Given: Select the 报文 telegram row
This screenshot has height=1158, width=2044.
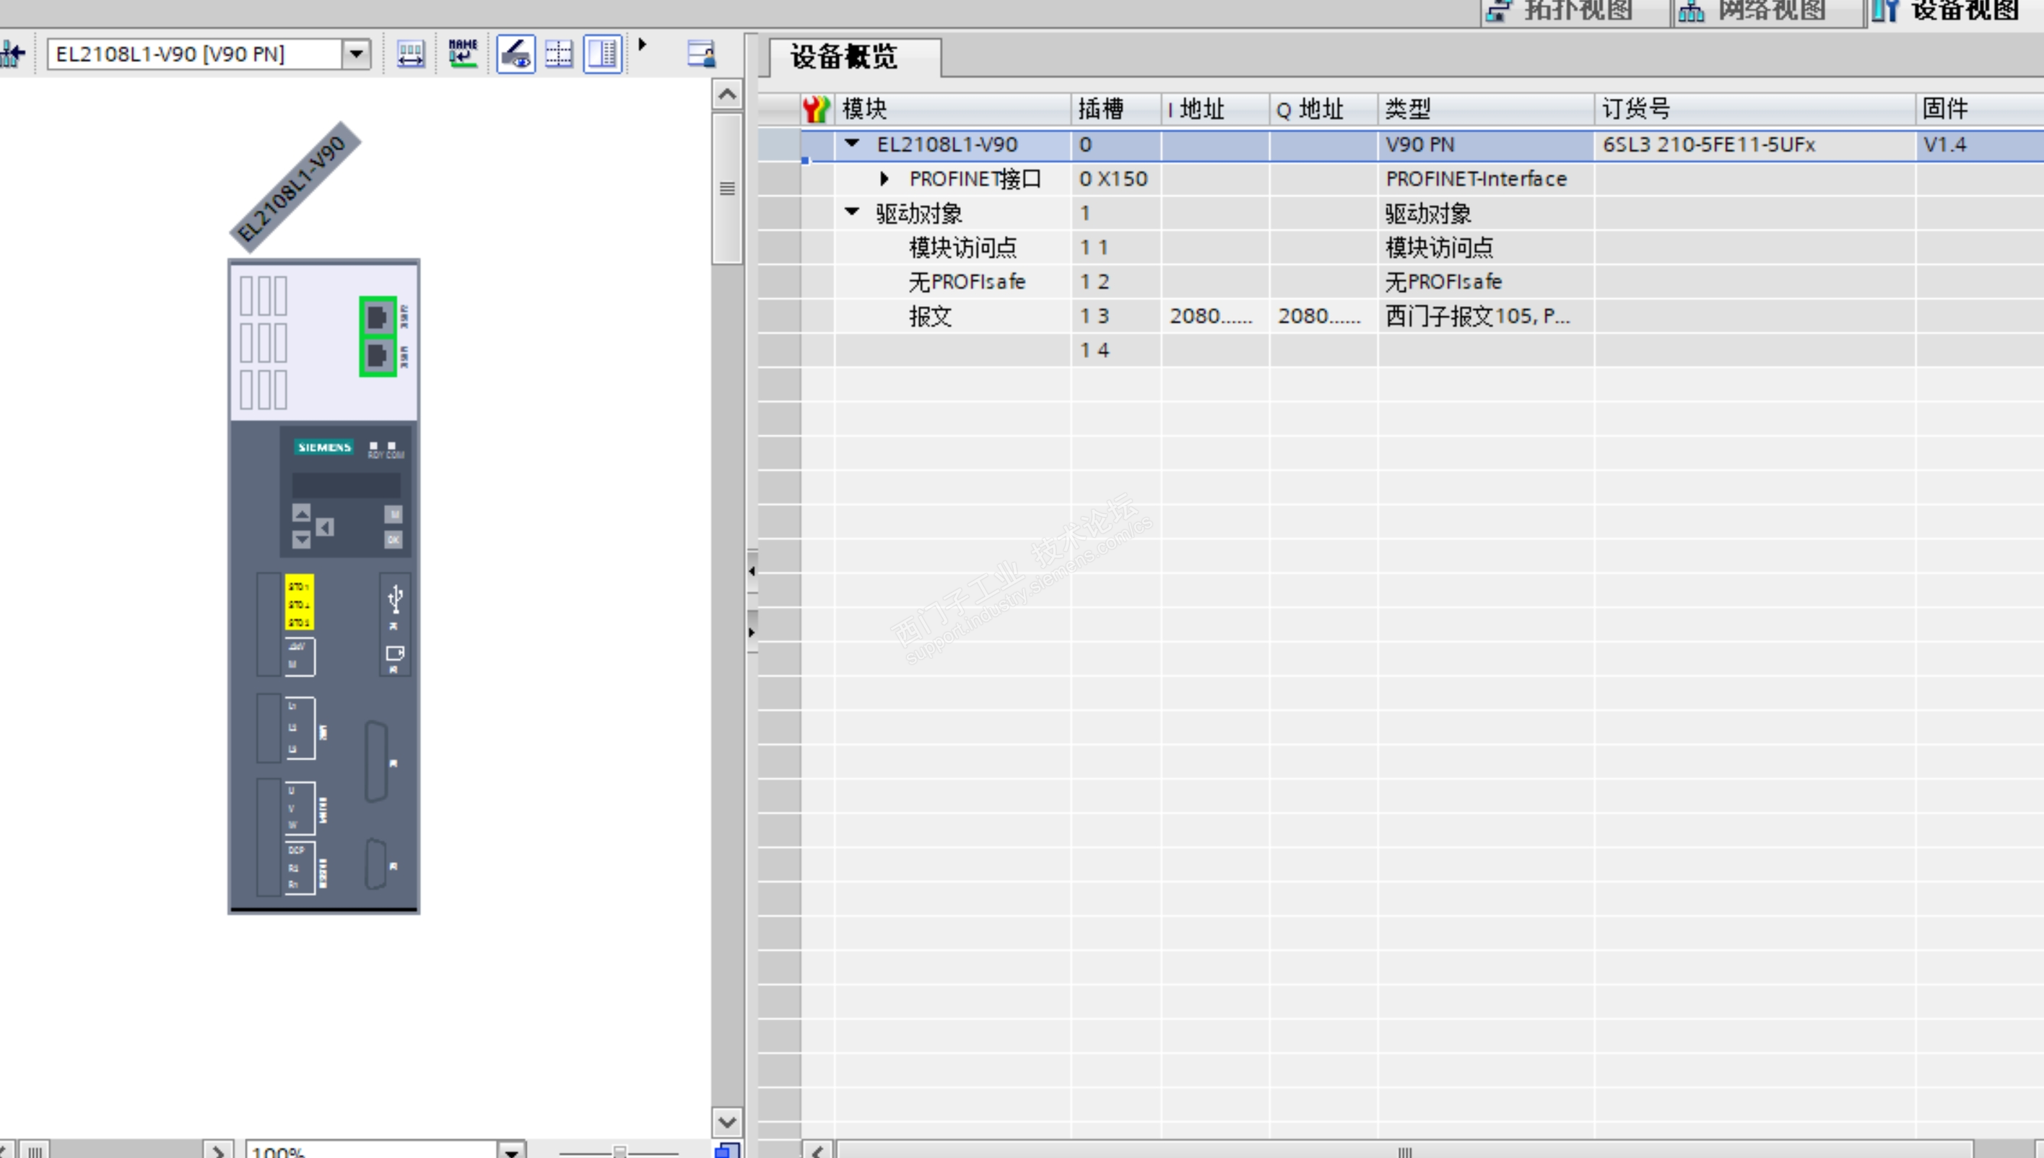Looking at the screenshot, I should pyautogui.click(x=931, y=316).
